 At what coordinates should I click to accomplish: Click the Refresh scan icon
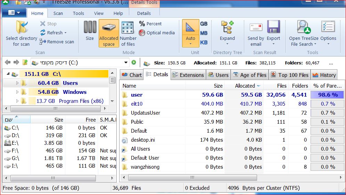point(43,33)
